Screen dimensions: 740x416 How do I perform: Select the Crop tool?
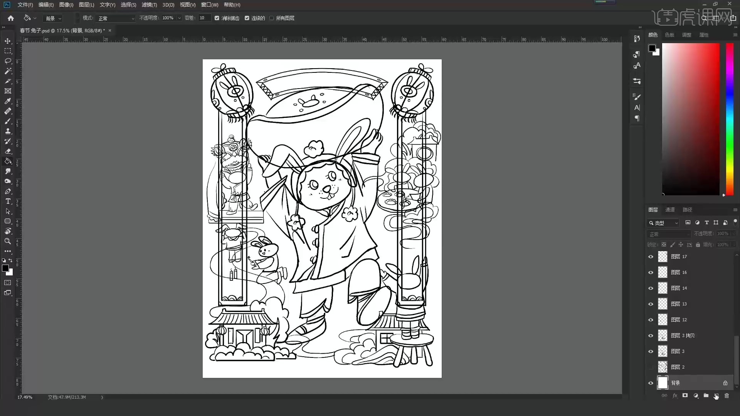click(8, 81)
